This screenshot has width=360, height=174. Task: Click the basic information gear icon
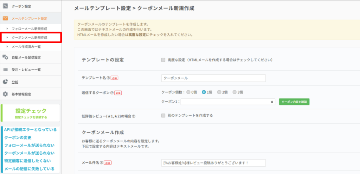tap(5, 94)
